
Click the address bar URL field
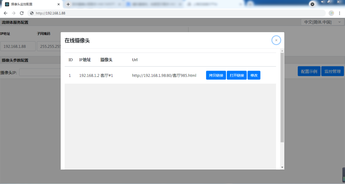tap(160, 13)
